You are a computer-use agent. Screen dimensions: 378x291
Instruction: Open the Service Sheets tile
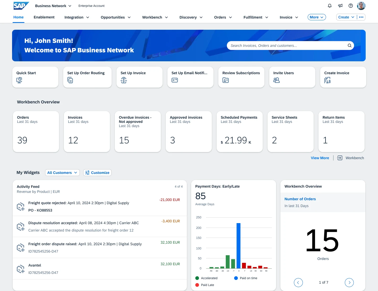291,132
